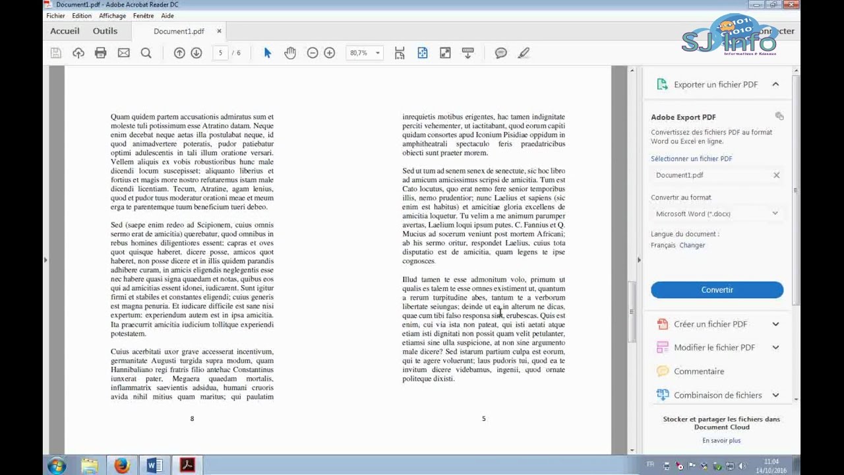844x475 pixels.
Task: Select the highlighter pen tool
Action: [x=524, y=53]
